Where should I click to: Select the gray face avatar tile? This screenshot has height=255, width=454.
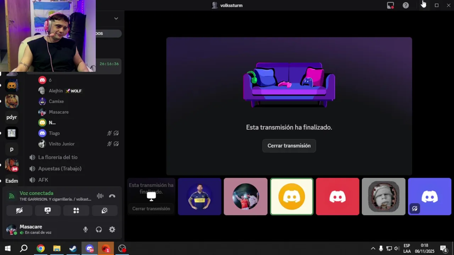click(383, 197)
